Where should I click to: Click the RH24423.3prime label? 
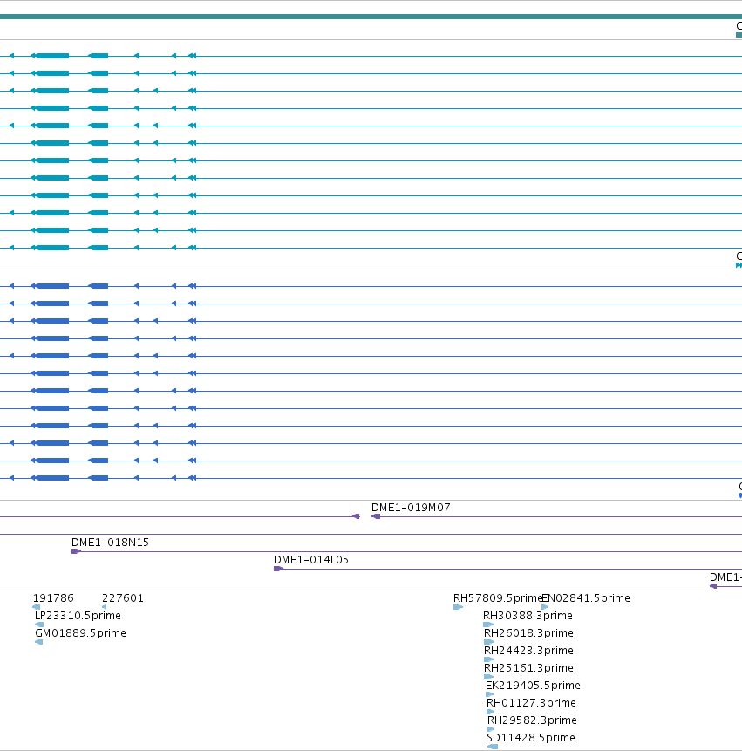click(528, 651)
